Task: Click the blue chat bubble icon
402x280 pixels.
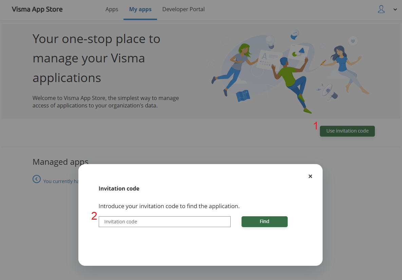Action: [x=295, y=34]
